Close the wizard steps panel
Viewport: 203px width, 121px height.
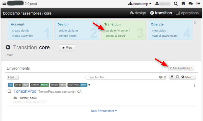click(195, 22)
